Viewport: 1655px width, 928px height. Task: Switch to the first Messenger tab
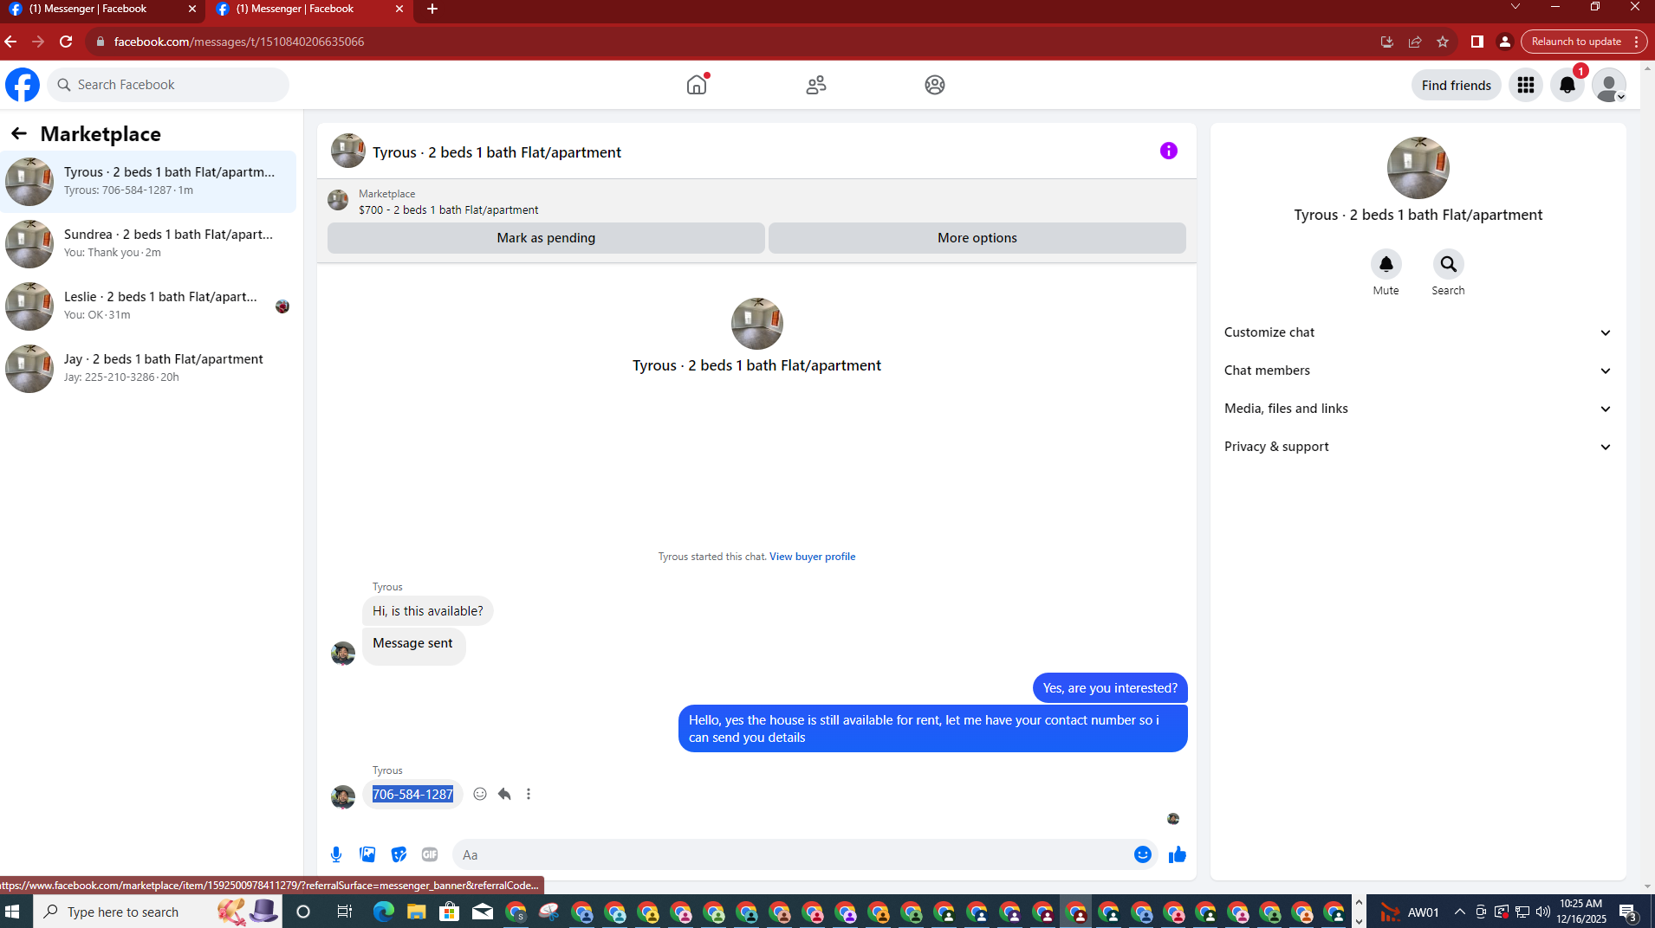pos(103,10)
